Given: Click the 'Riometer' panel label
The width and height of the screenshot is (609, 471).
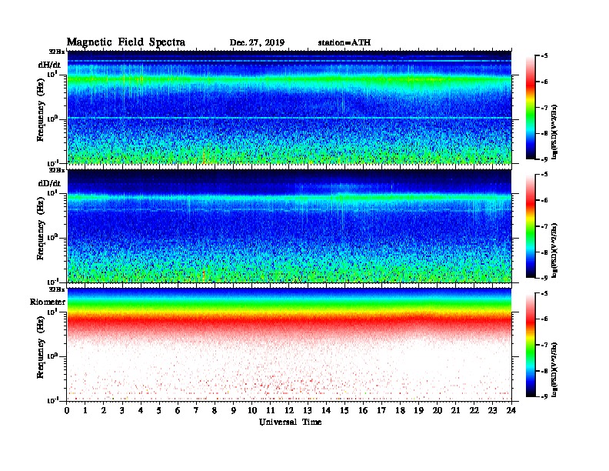Looking at the screenshot, I should 48,302.
